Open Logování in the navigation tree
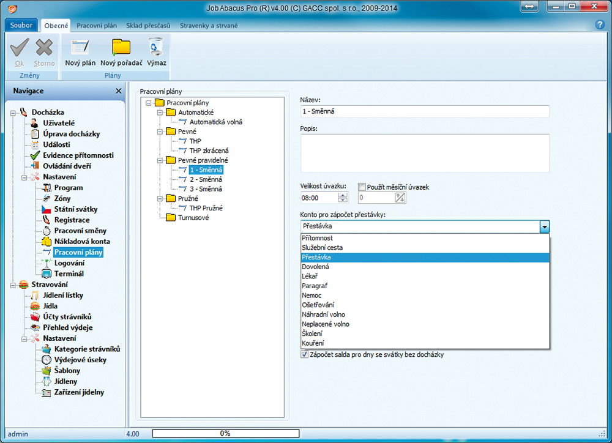 coord(69,263)
